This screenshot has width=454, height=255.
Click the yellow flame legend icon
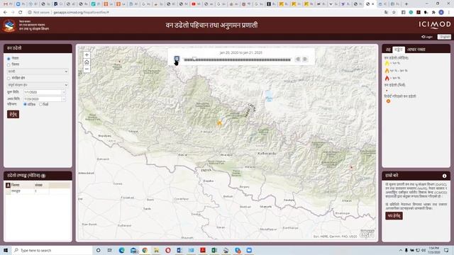click(x=387, y=63)
